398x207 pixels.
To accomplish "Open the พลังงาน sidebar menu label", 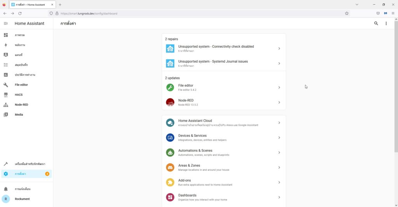I will 20,45.
